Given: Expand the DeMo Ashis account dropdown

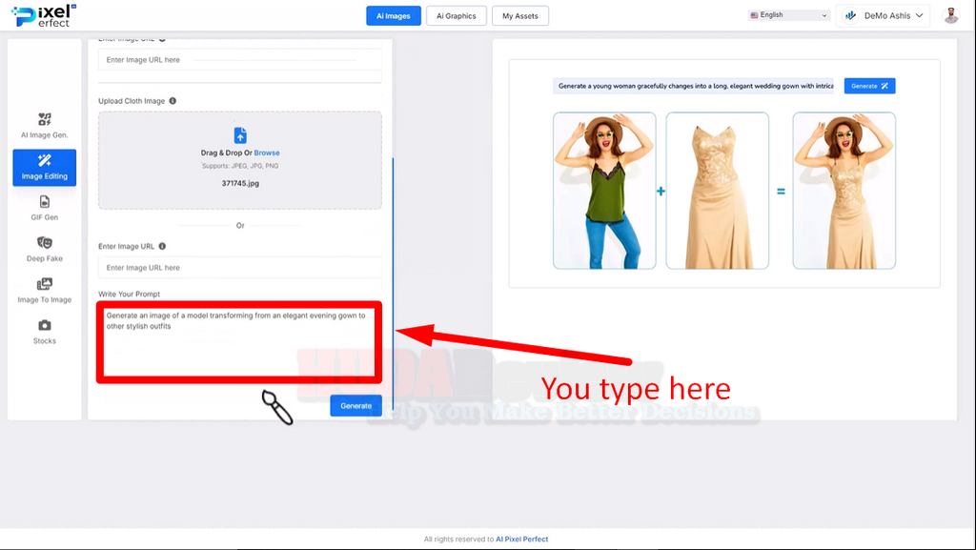Looking at the screenshot, I should click(x=884, y=15).
